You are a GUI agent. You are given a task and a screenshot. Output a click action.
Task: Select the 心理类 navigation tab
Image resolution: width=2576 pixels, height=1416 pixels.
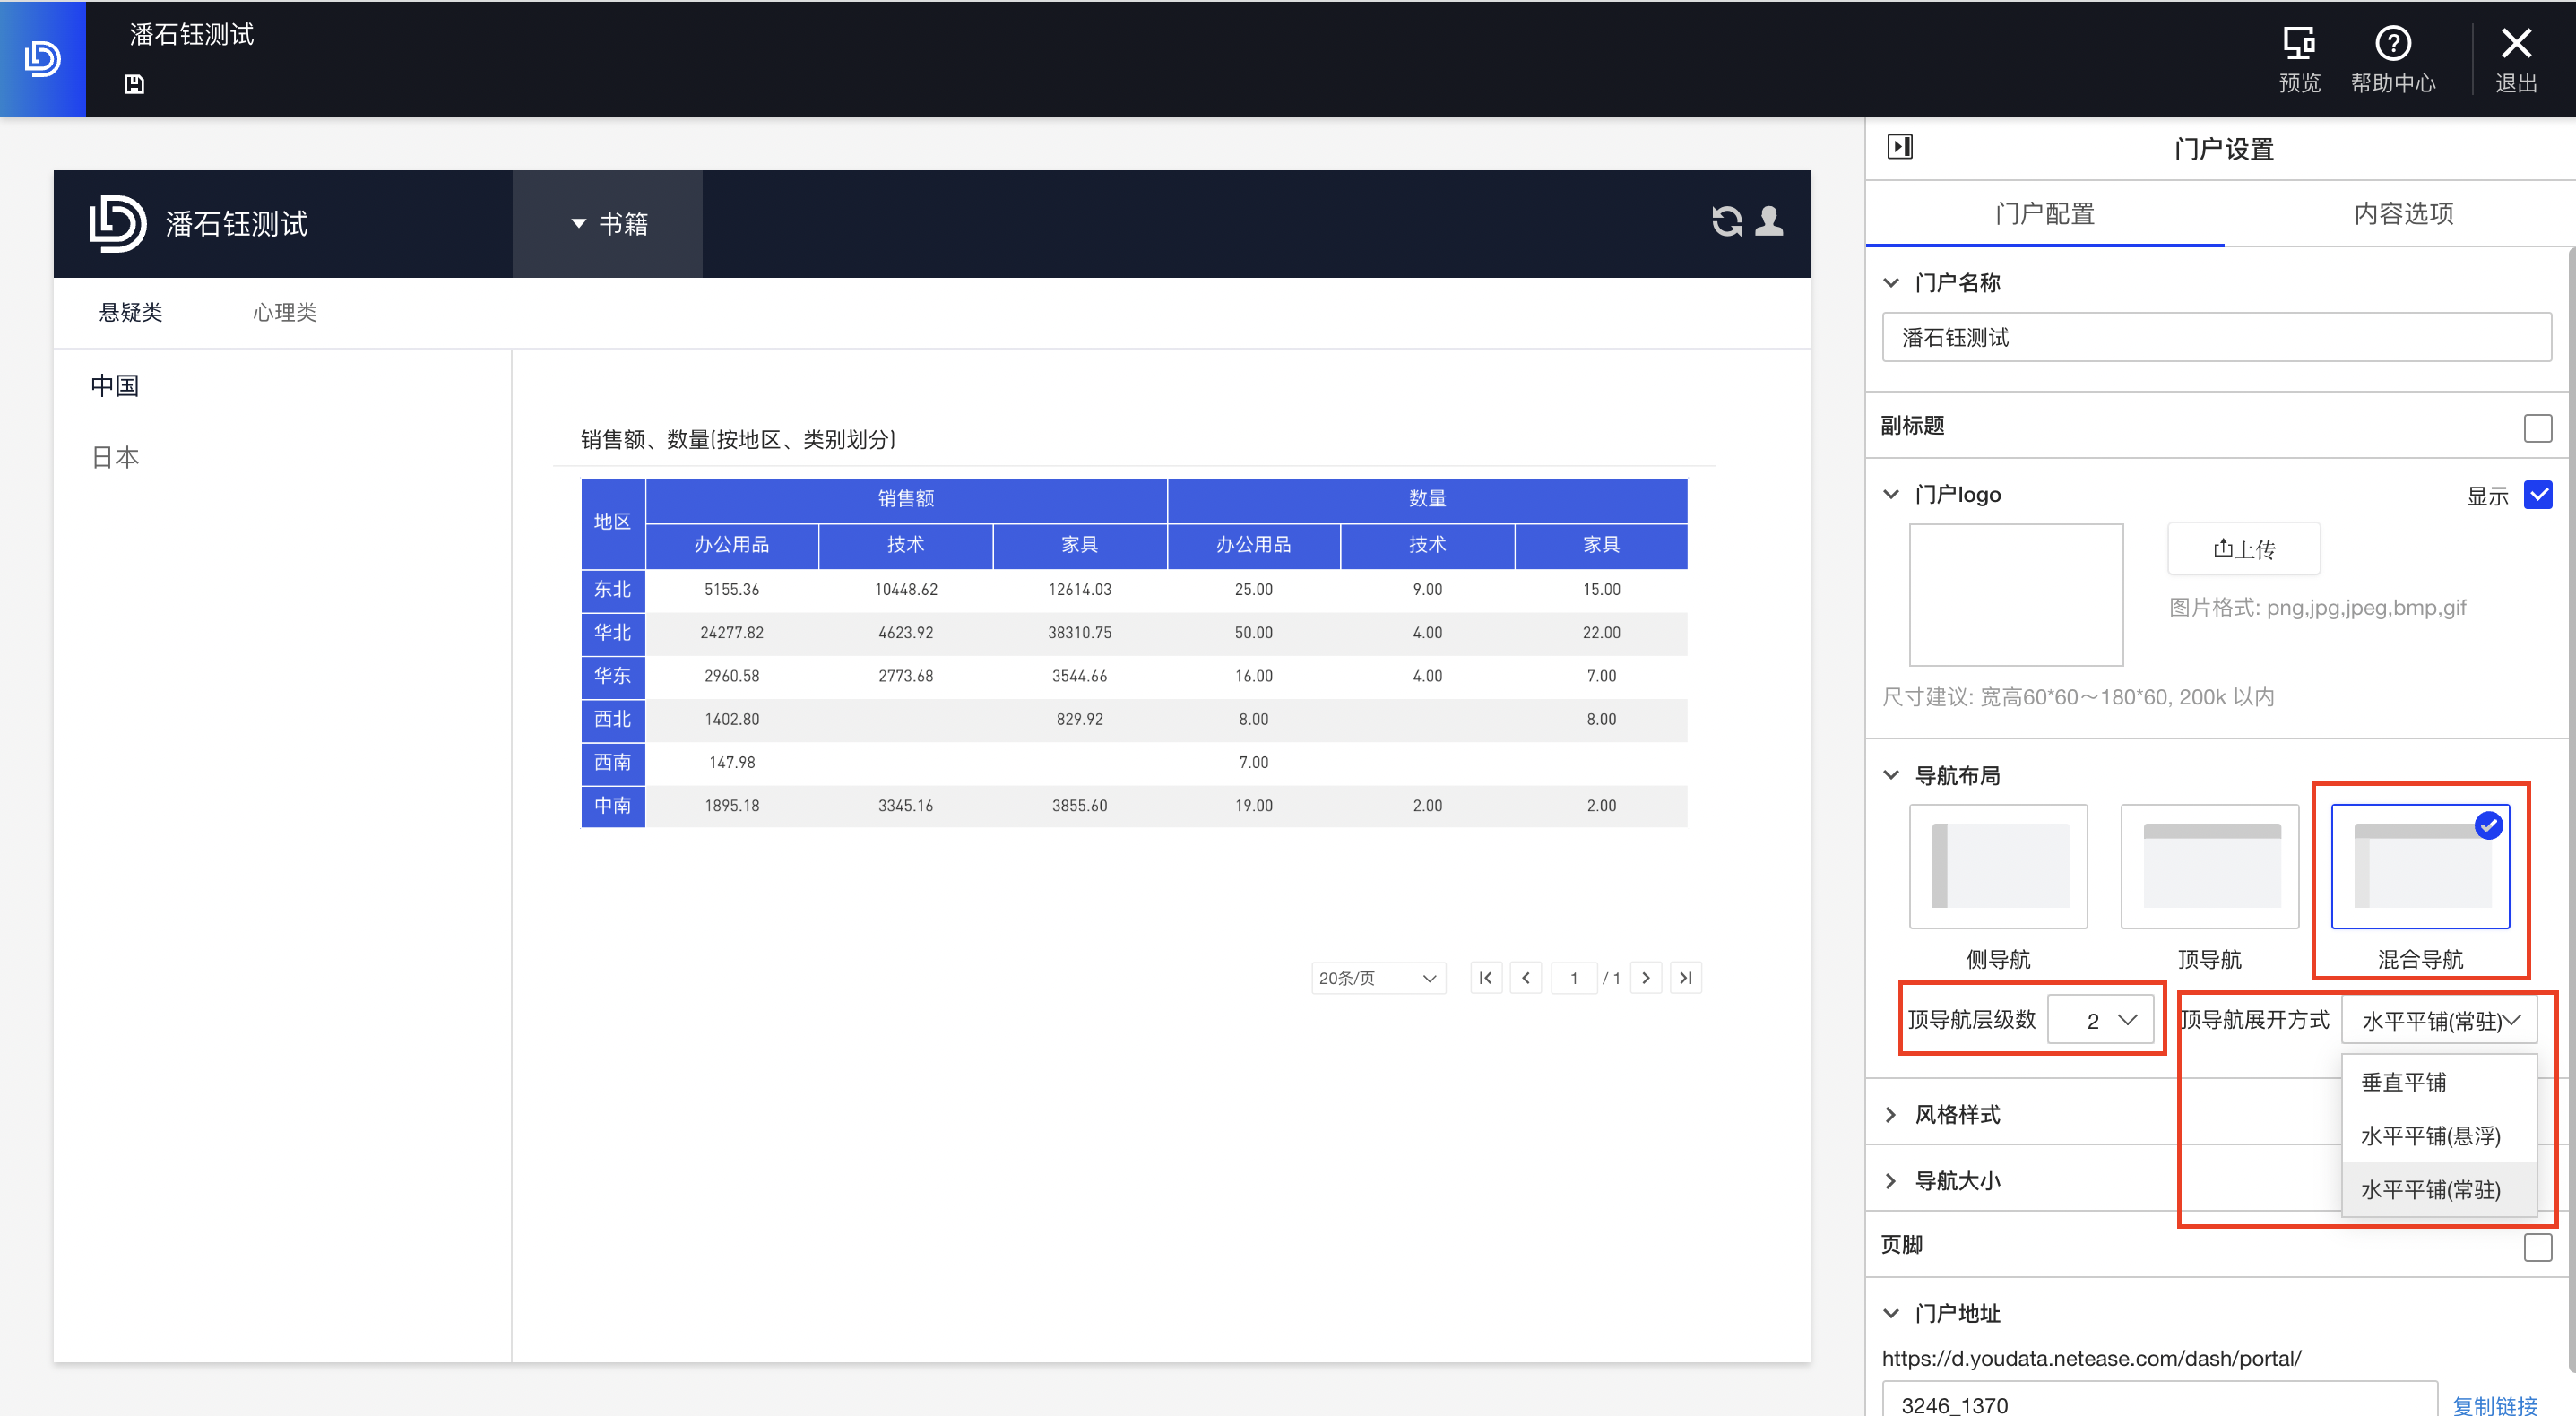pyautogui.click(x=284, y=313)
